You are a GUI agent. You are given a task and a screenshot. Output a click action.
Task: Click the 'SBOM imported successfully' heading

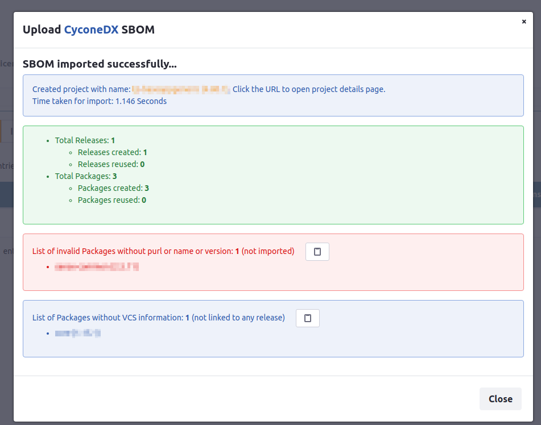tap(100, 64)
